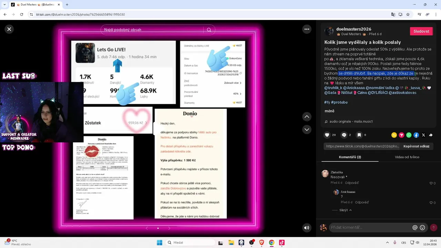
Task: Click duelmasters2026 username heading
Action: (x=353, y=29)
